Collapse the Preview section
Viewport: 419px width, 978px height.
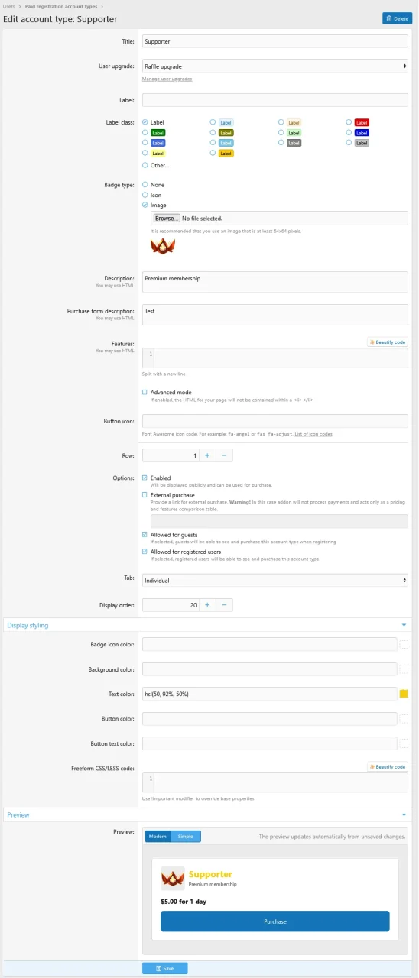coord(208,815)
